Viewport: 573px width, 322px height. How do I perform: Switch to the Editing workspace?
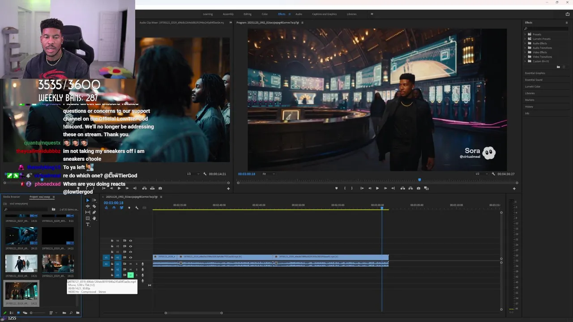click(248, 14)
